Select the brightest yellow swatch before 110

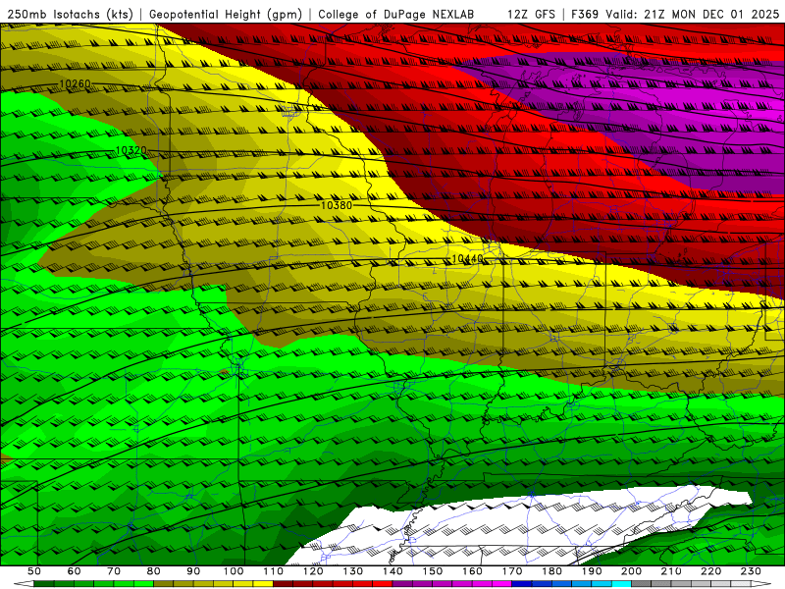tap(263, 584)
